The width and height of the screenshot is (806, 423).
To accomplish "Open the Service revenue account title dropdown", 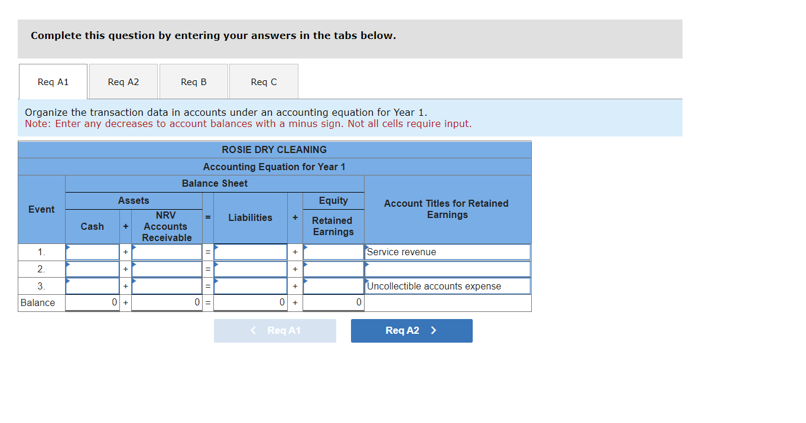I will [447, 252].
